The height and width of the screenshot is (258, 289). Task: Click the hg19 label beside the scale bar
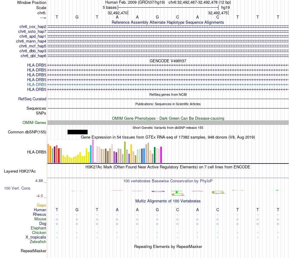[x=225, y=8]
